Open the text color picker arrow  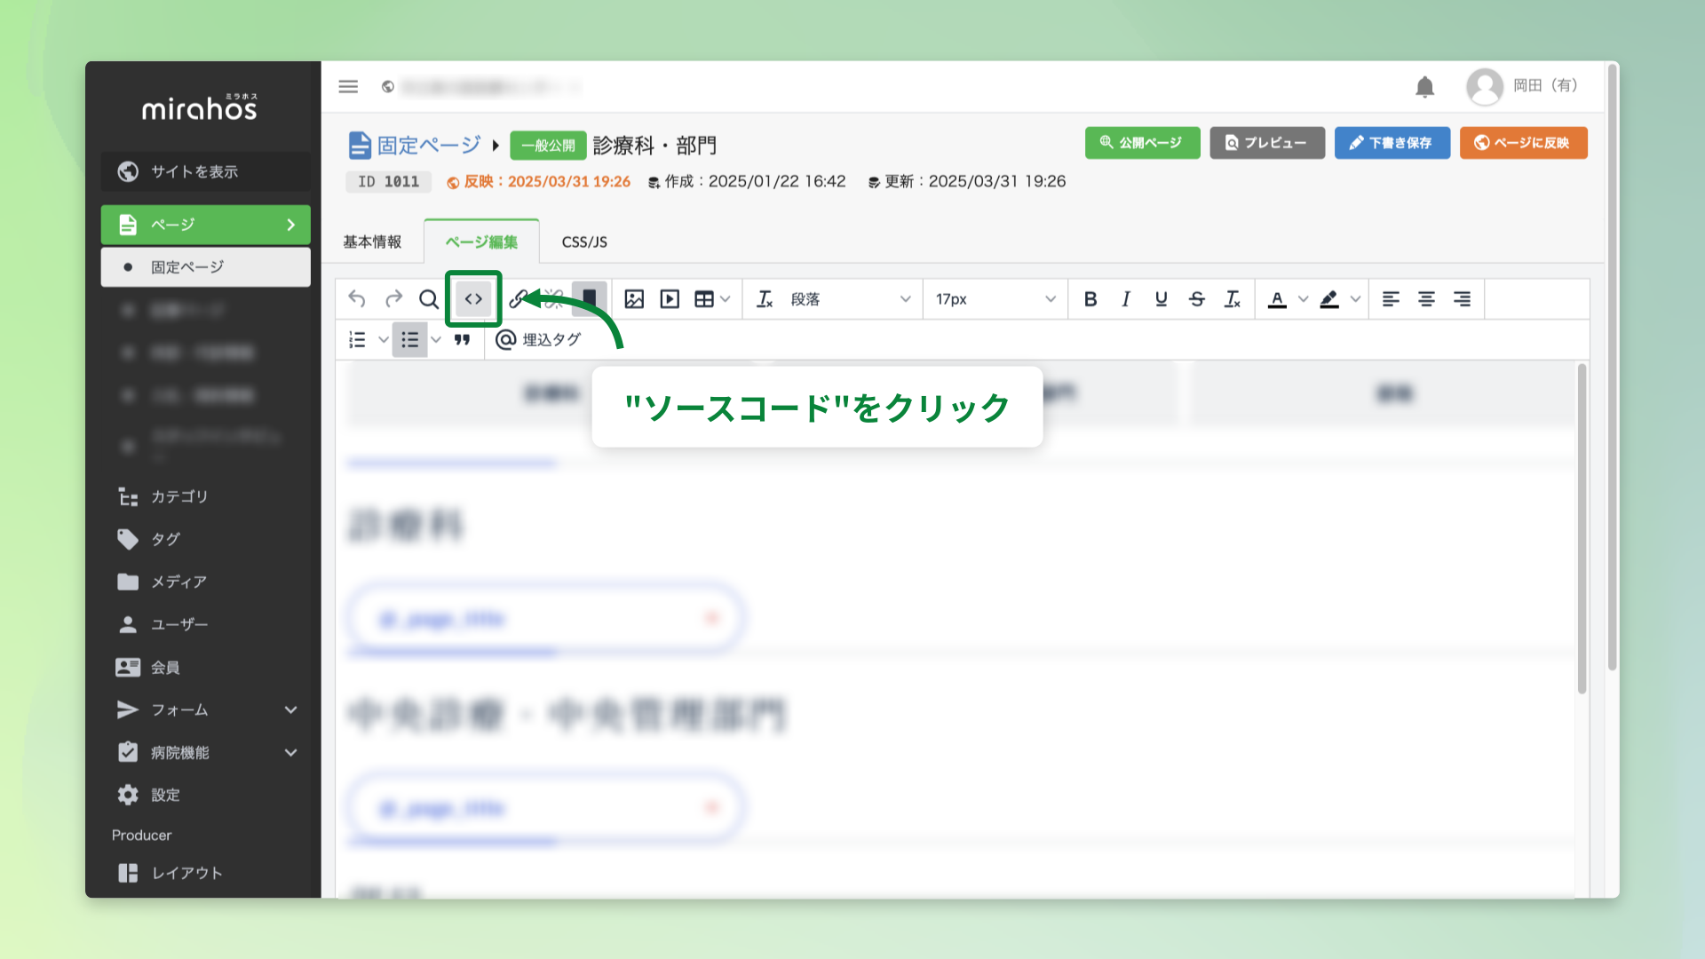pos(1303,299)
